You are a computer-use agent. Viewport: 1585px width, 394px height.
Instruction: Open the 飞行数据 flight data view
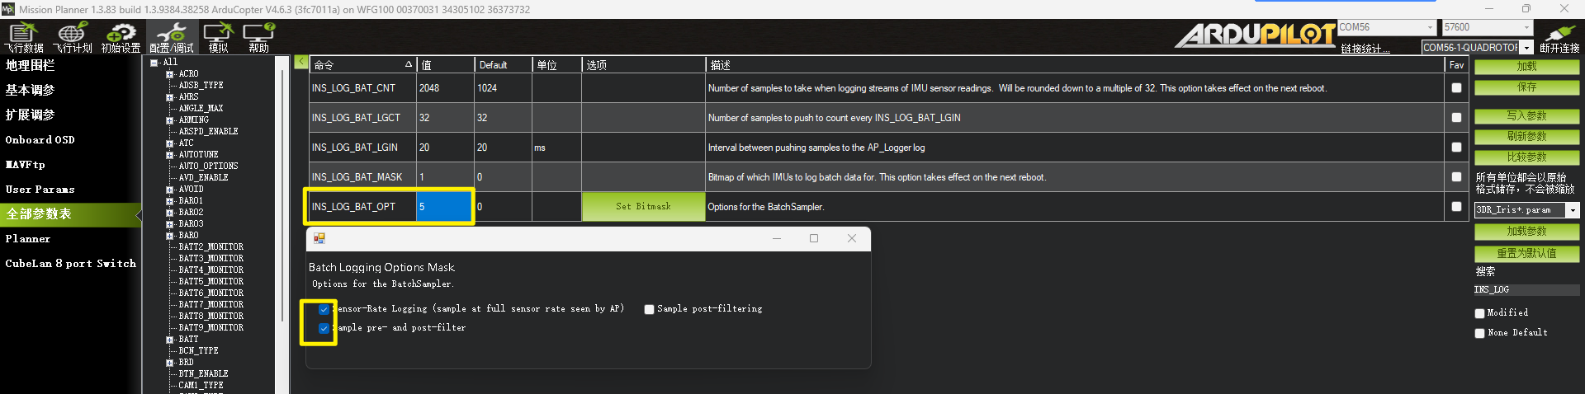(24, 38)
